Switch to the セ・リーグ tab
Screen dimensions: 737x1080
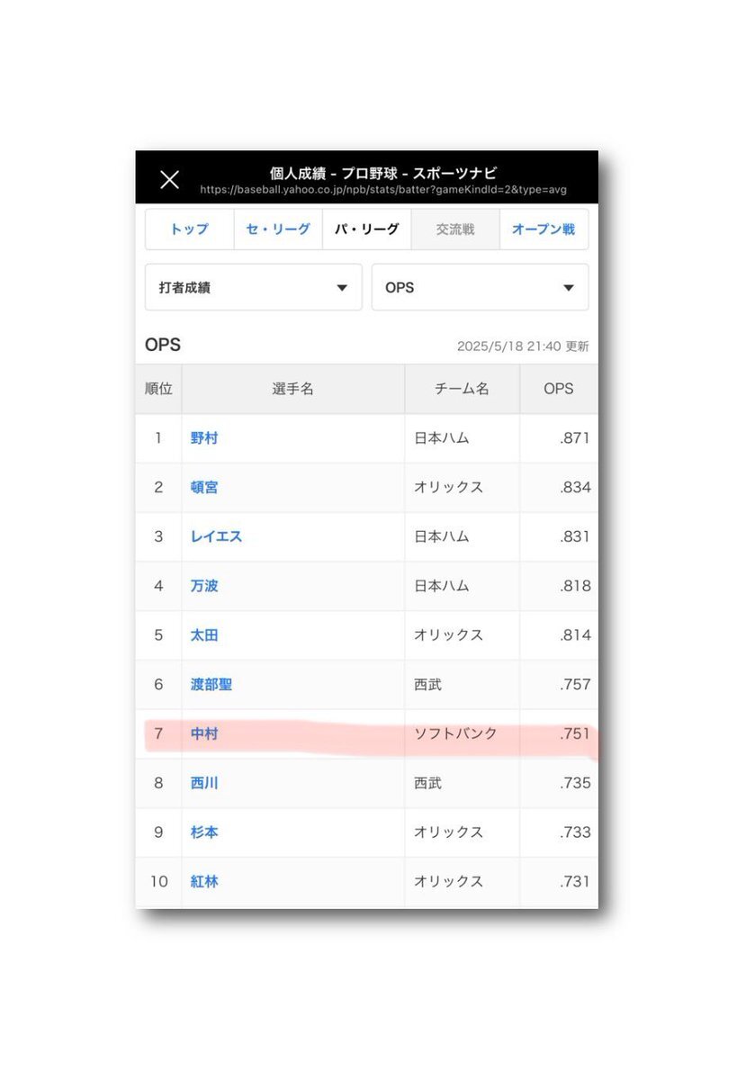click(278, 229)
